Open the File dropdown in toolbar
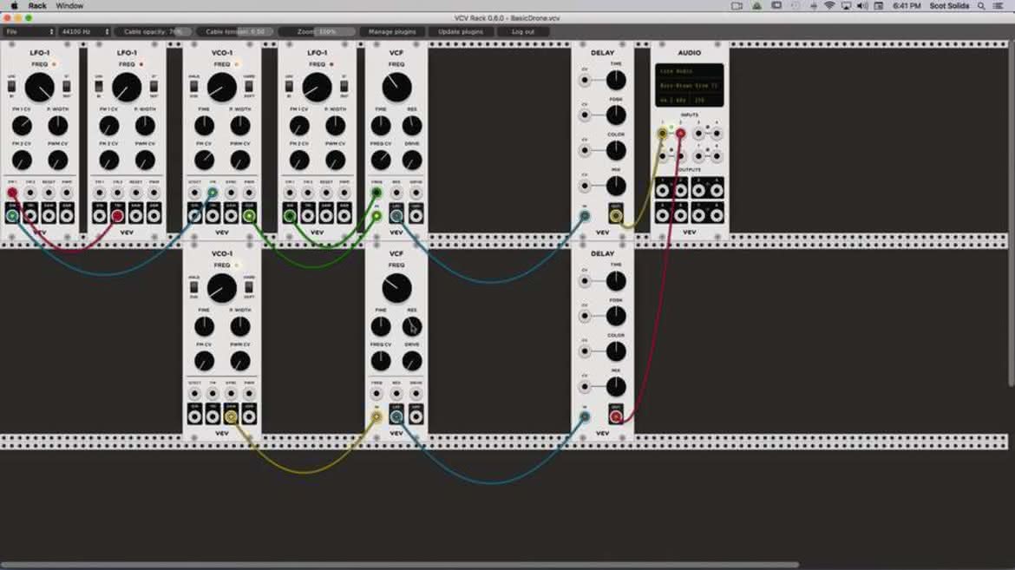 click(29, 32)
